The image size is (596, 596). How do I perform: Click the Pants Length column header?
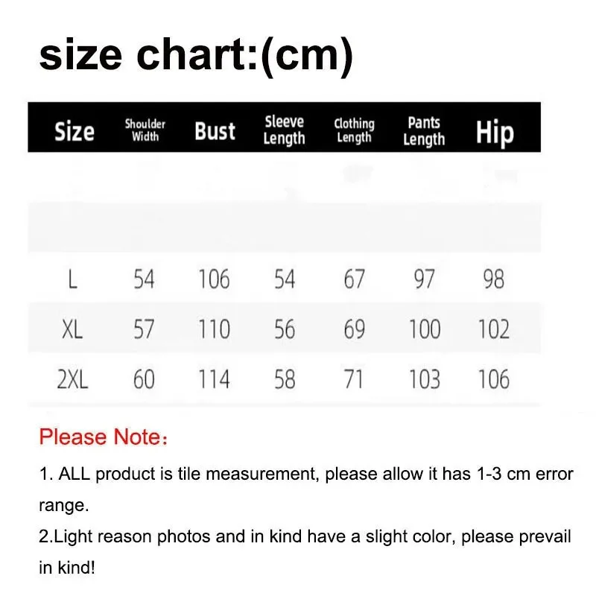tap(424, 131)
